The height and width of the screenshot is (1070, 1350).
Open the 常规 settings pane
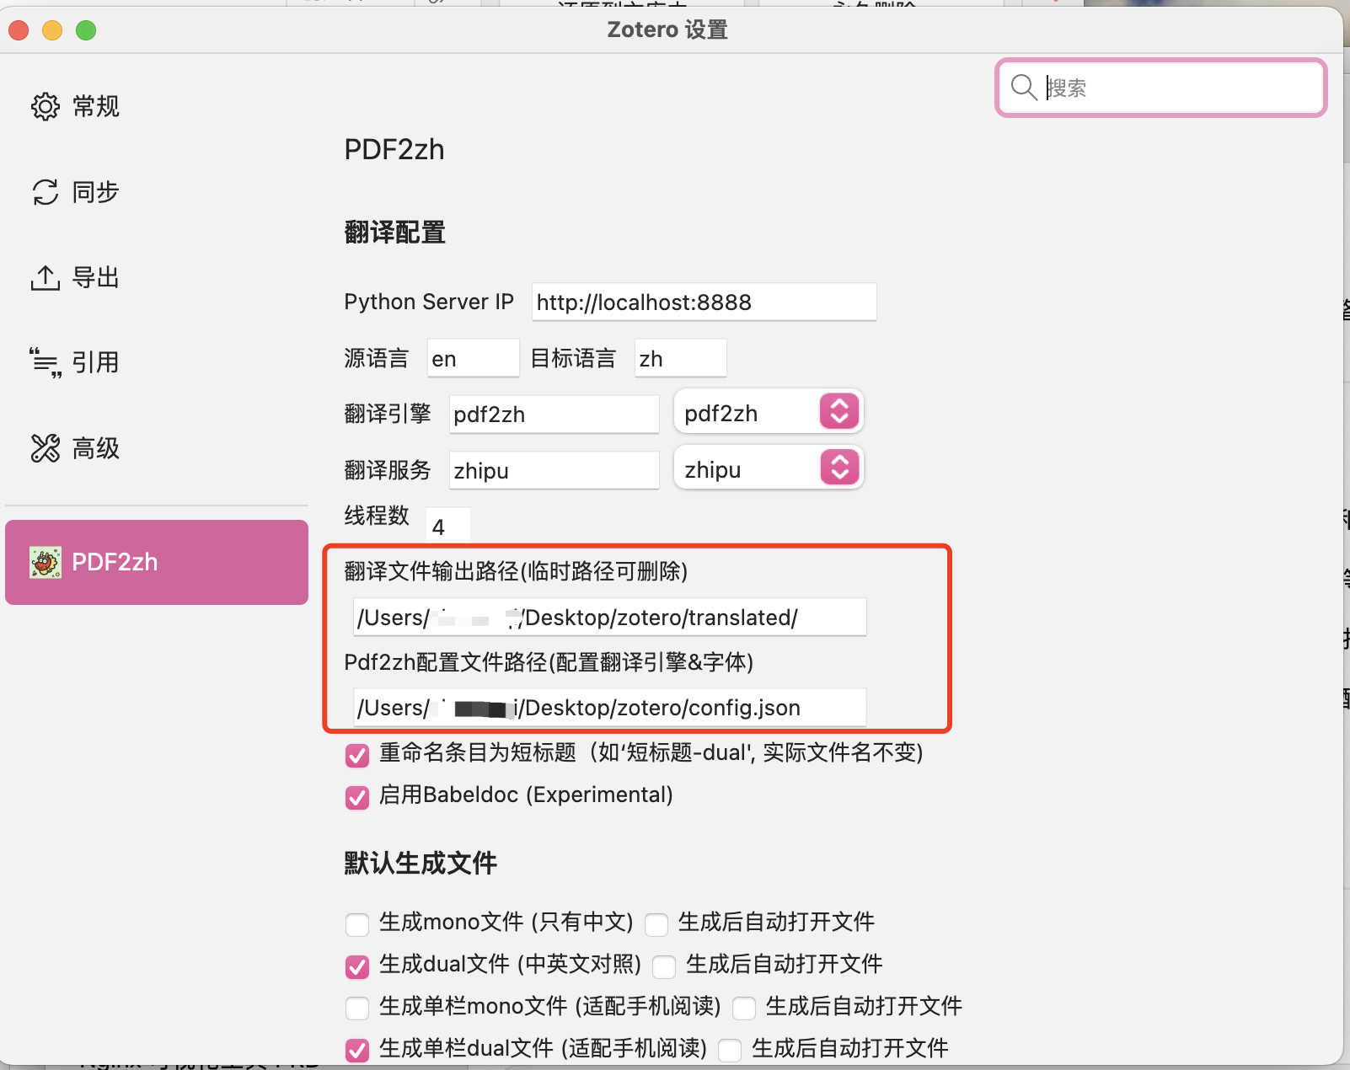coord(157,106)
